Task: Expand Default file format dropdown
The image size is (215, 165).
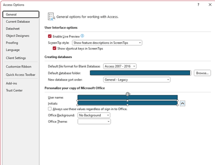Action: (x=120, y=66)
